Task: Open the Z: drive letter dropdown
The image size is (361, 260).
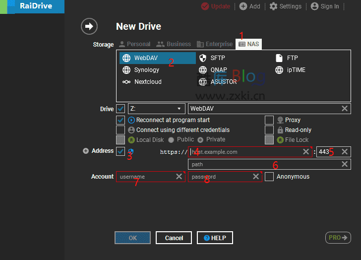Action: point(157,109)
